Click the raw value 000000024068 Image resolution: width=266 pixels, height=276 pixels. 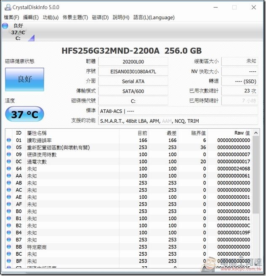234,169
